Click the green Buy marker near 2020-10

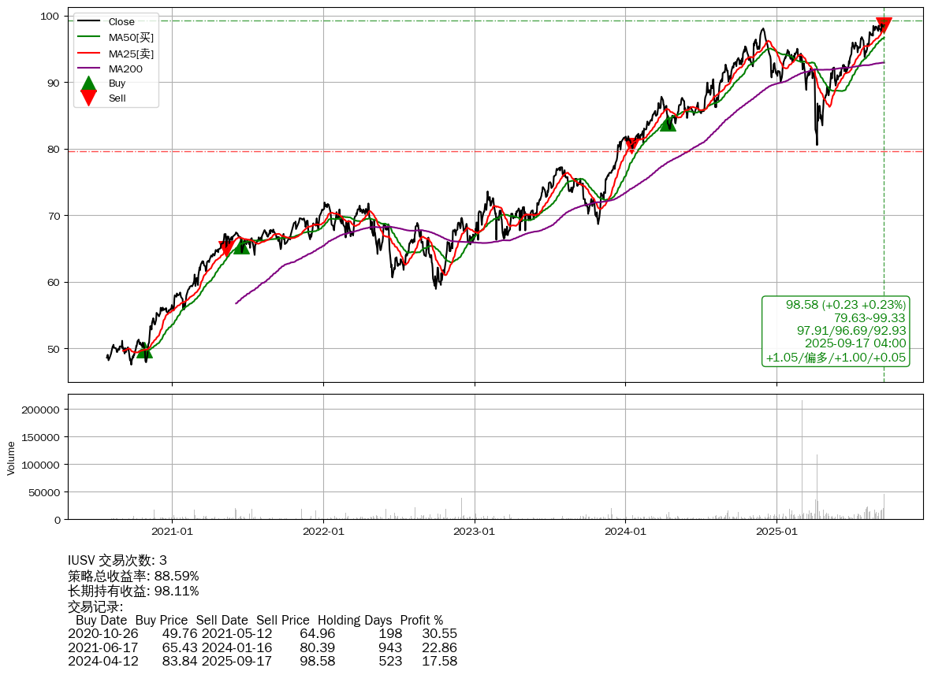click(x=144, y=350)
